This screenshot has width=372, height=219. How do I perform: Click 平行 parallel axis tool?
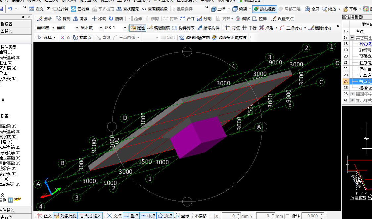click(x=249, y=28)
